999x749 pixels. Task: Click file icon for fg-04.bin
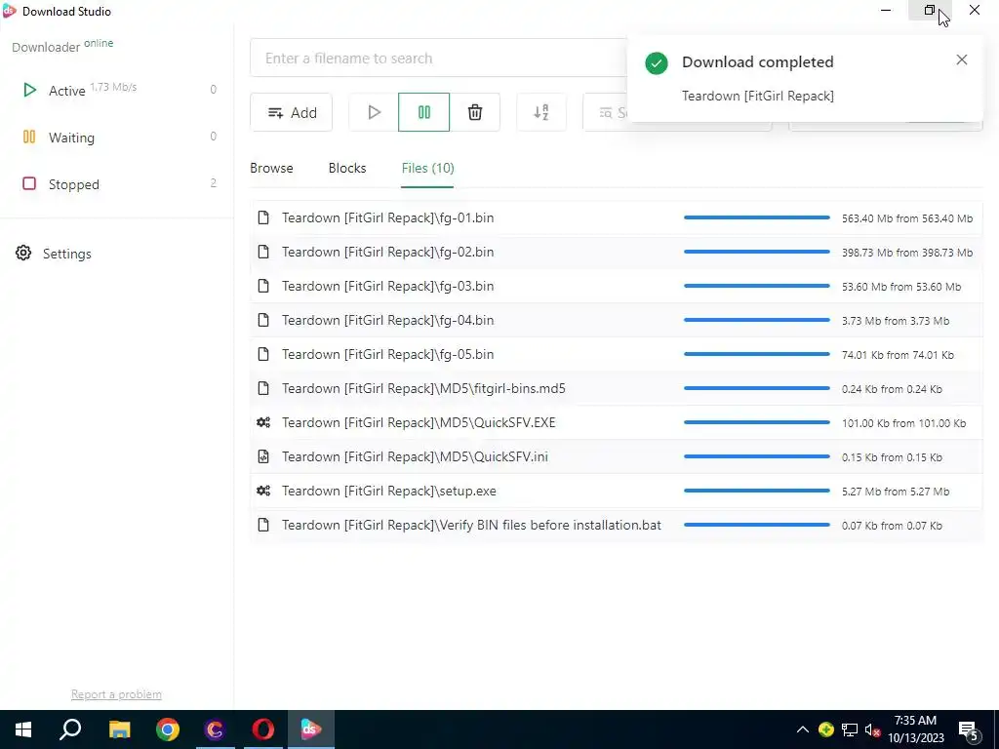click(263, 320)
